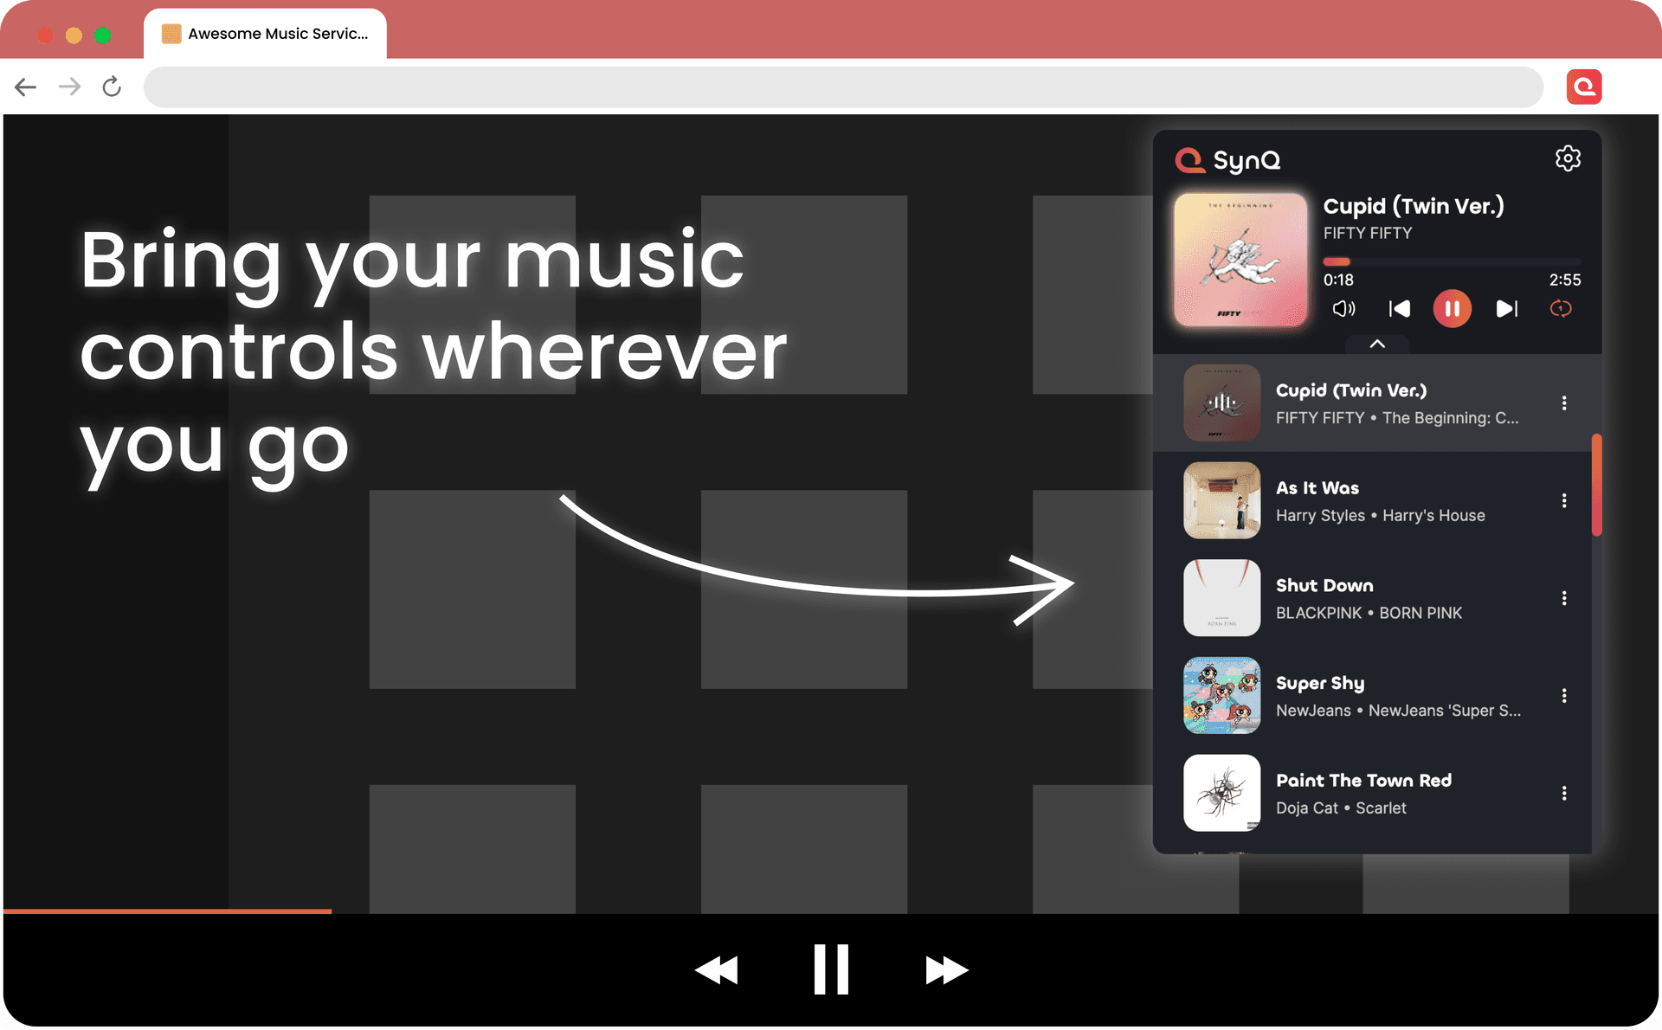
Task: Toggle repeat mode in SynQ
Action: pos(1561,309)
